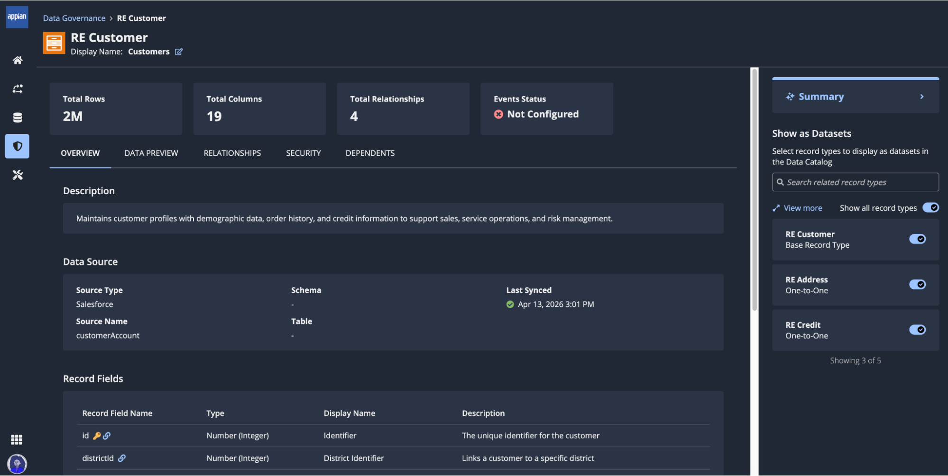Switch to the Overview tab
Screen dimensions: 948x476
tap(80, 153)
